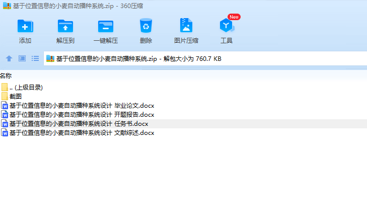The image size is (367, 224).
Task: Click the 工具 label text
Action: click(x=227, y=40)
